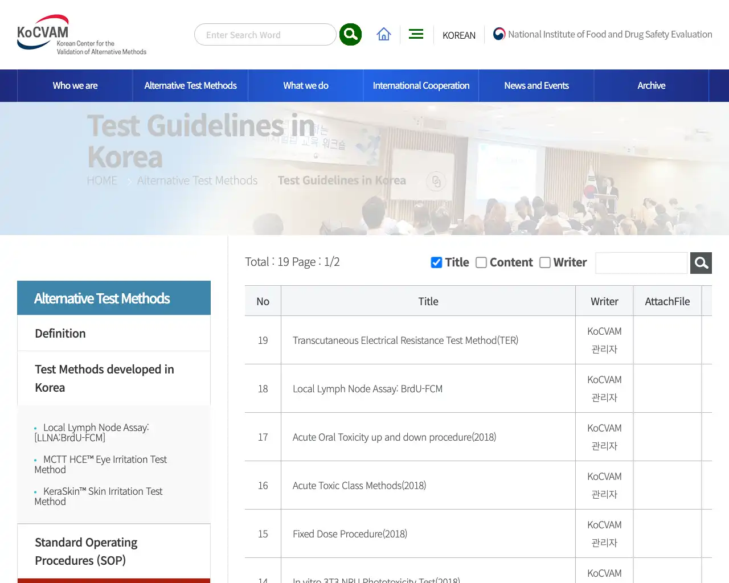This screenshot has width=729, height=583.
Task: Open Local Lymph Node Assay: BrdU-FCM post
Action: [x=367, y=389]
